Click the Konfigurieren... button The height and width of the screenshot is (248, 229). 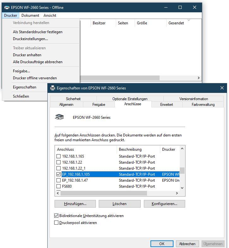pos(164,204)
